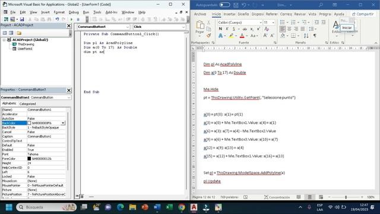The width and height of the screenshot is (380, 214).
Task: Click View Object icon in Project panel
Action: [x=11, y=33]
